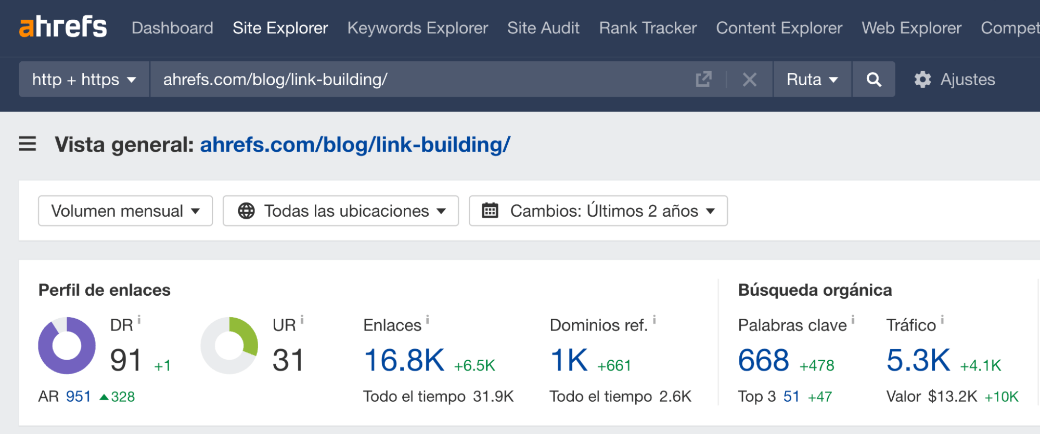Click the green UR donut chart
1040x434 pixels.
[229, 345]
